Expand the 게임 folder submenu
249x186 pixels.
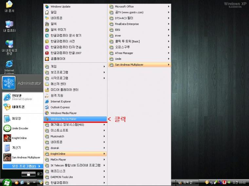75,67
